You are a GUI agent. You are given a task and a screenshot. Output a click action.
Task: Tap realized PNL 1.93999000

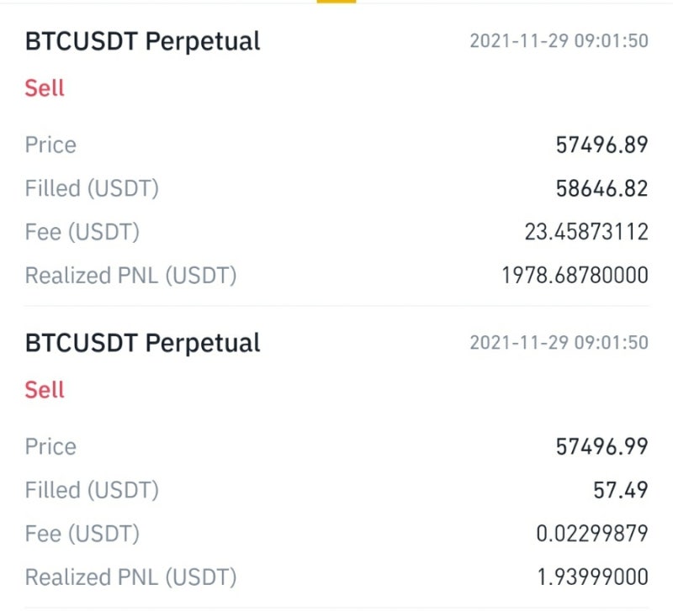tap(593, 577)
